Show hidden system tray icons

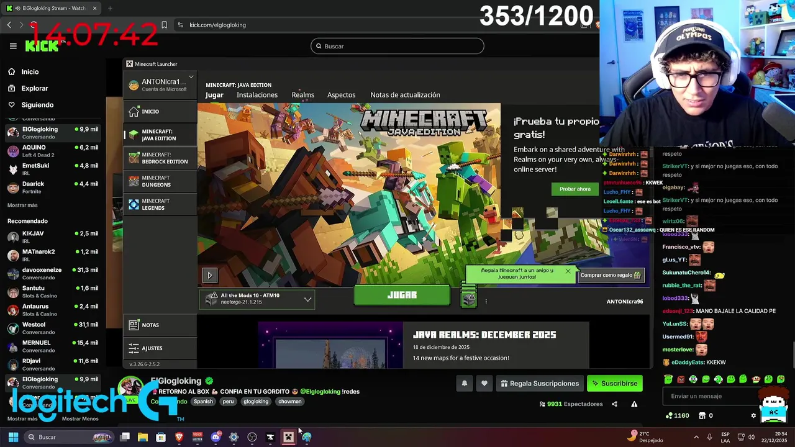click(696, 437)
